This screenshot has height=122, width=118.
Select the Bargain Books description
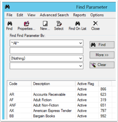coord(44,116)
